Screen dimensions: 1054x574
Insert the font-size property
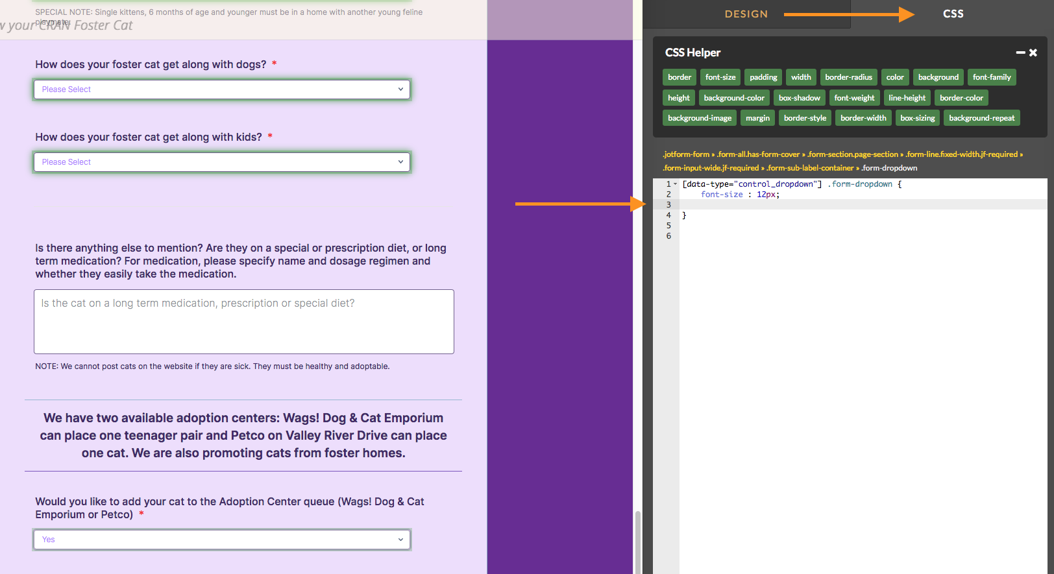[720, 77]
